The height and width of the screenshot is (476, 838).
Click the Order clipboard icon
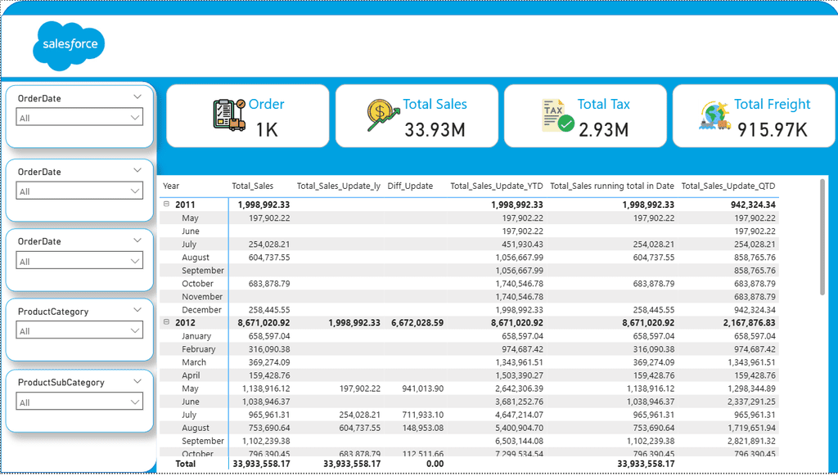click(228, 115)
